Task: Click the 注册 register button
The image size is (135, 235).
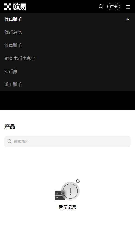Action: 114,7
